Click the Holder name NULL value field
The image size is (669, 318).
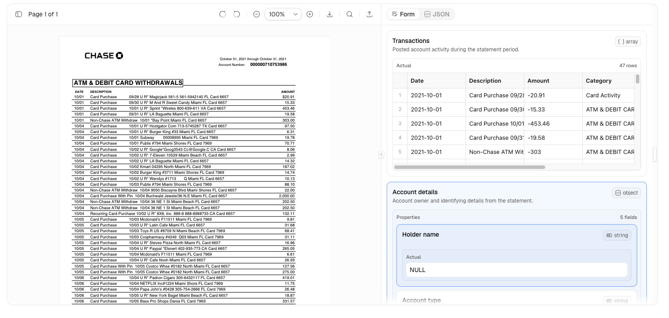[516, 270]
